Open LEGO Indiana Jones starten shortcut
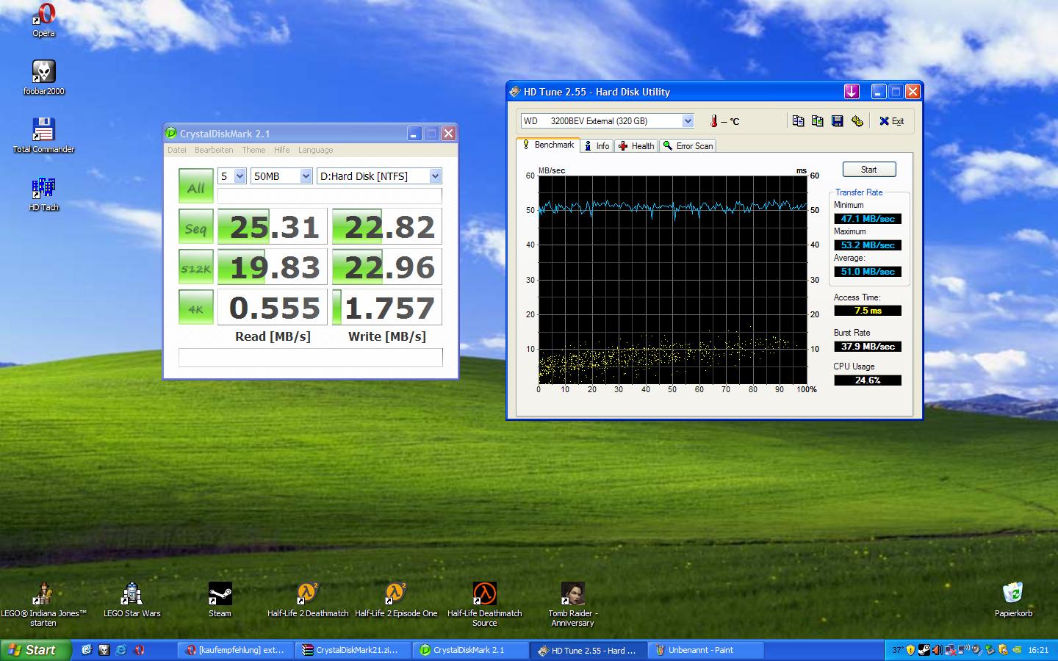This screenshot has width=1058, height=661. pyautogui.click(x=43, y=604)
